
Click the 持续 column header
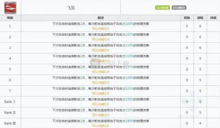pos(213,18)
